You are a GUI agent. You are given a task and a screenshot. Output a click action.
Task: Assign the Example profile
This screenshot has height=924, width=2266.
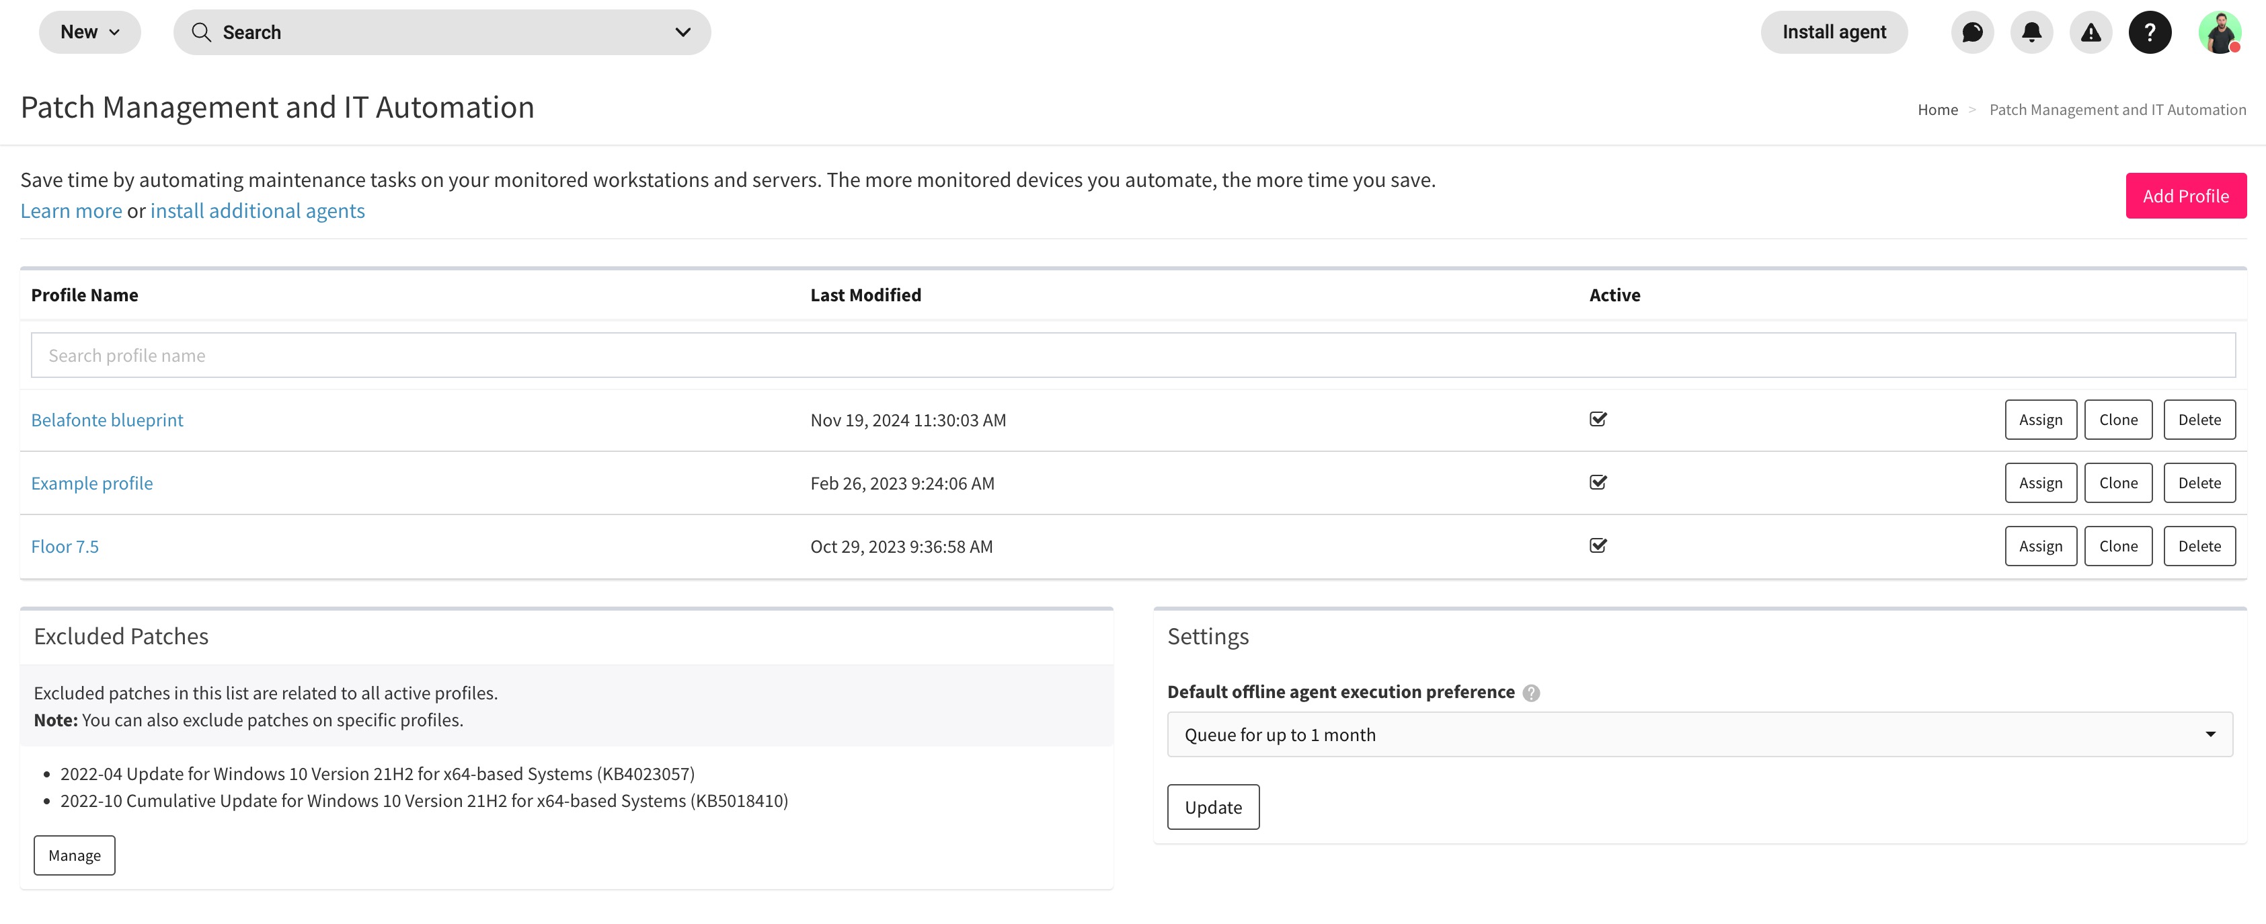click(x=2040, y=483)
